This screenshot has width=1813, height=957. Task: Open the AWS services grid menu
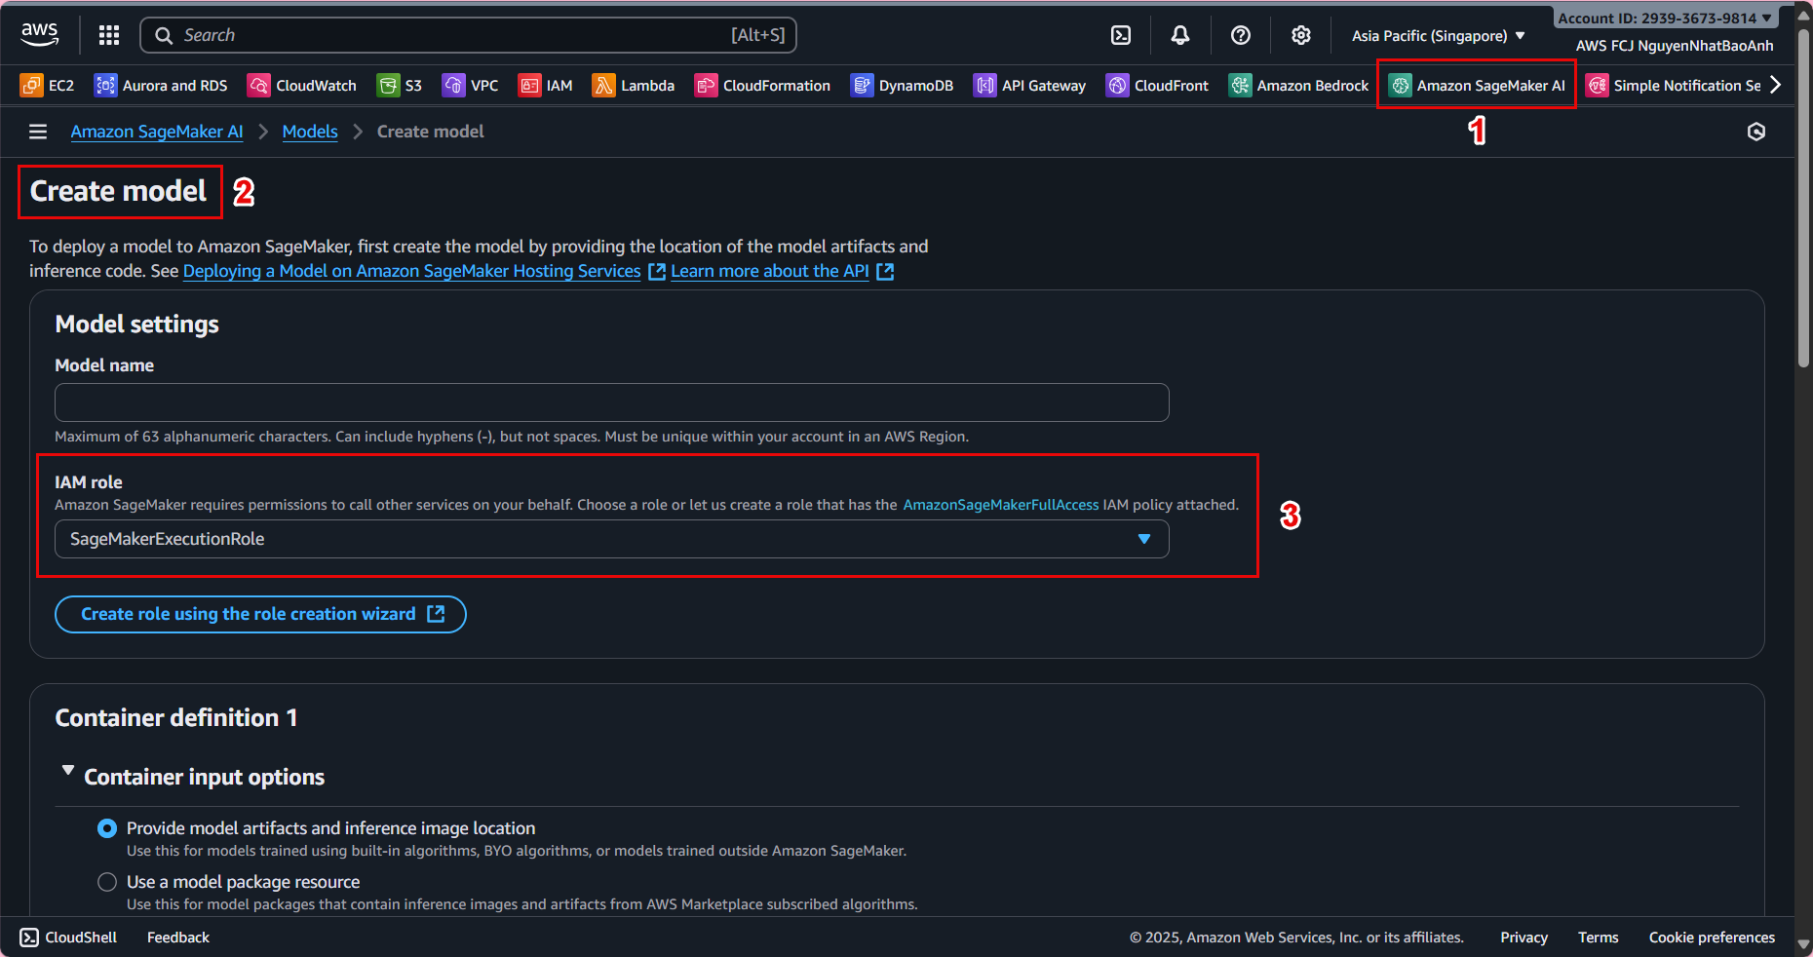[109, 35]
